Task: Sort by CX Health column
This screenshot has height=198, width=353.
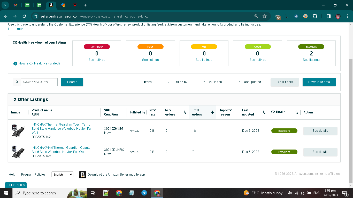Action: [296, 112]
